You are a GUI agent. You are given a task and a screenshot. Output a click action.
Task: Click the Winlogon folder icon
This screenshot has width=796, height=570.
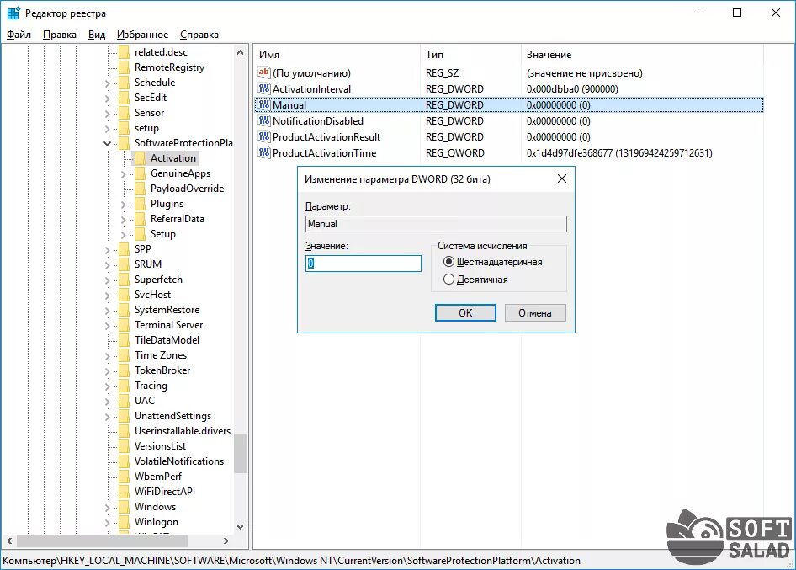click(x=124, y=522)
